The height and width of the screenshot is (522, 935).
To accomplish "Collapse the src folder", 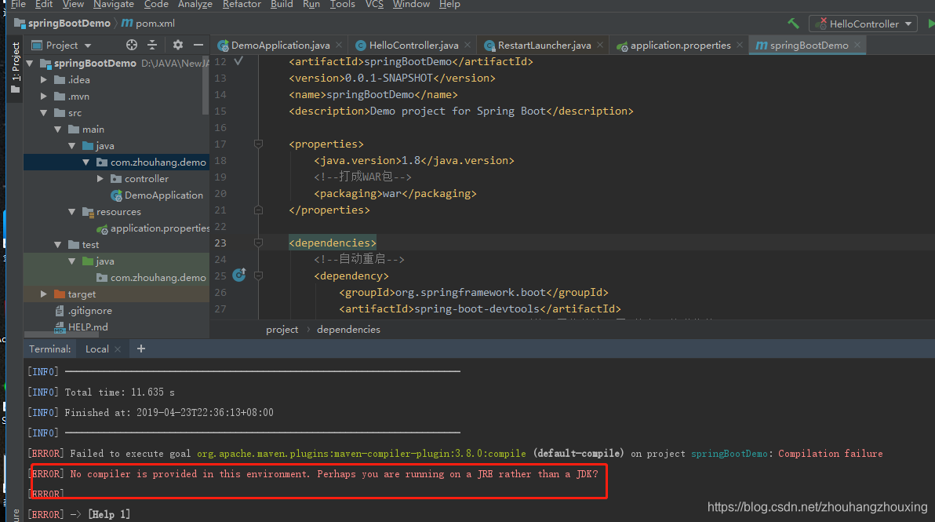I will point(43,113).
